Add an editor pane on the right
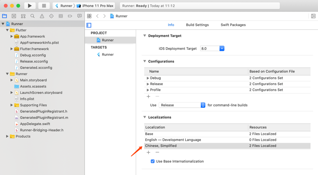The width and height of the screenshot is (318, 175). [313, 16]
